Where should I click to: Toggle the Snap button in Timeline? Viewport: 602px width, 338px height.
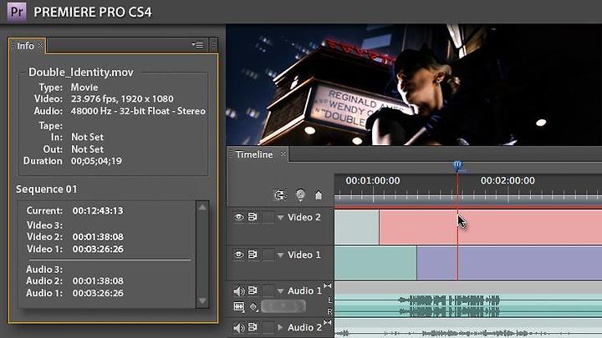click(x=280, y=195)
